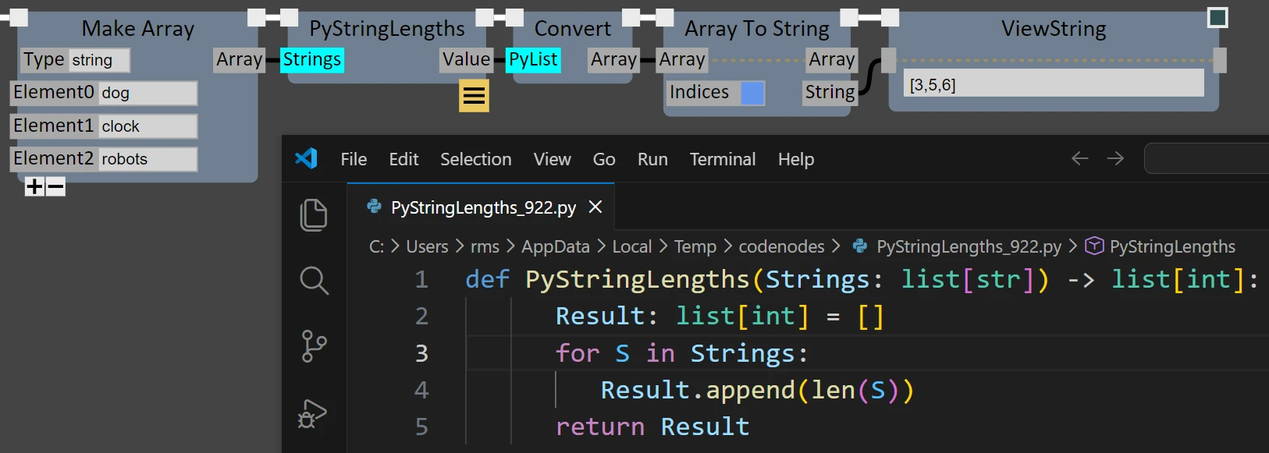Click the VS Code logo icon
Image resolution: width=1269 pixels, height=453 pixels.
point(306,158)
